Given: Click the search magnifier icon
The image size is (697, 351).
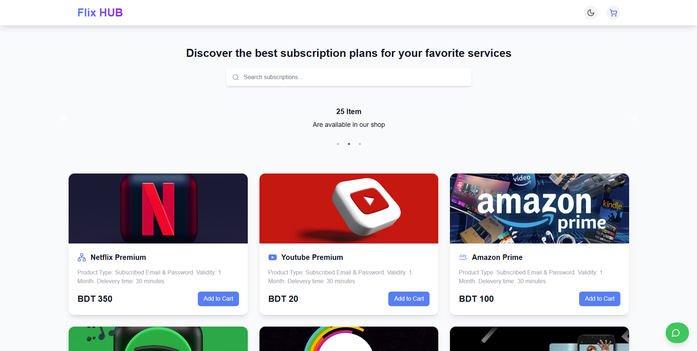Looking at the screenshot, I should 236,77.
